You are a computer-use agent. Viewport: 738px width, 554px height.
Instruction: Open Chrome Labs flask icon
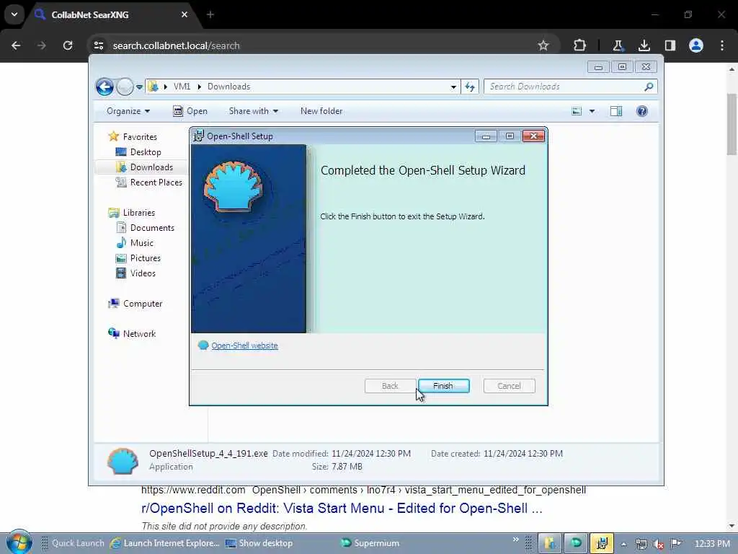[x=618, y=45]
